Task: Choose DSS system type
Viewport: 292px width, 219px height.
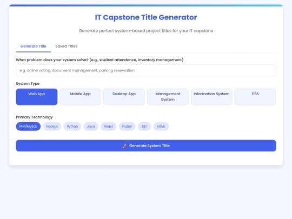Action: (x=255, y=97)
